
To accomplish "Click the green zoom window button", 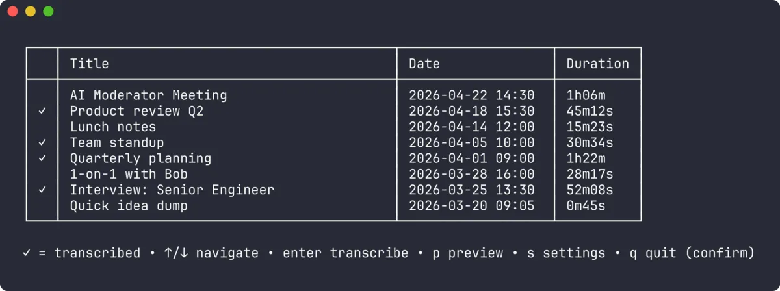I will pos(48,11).
